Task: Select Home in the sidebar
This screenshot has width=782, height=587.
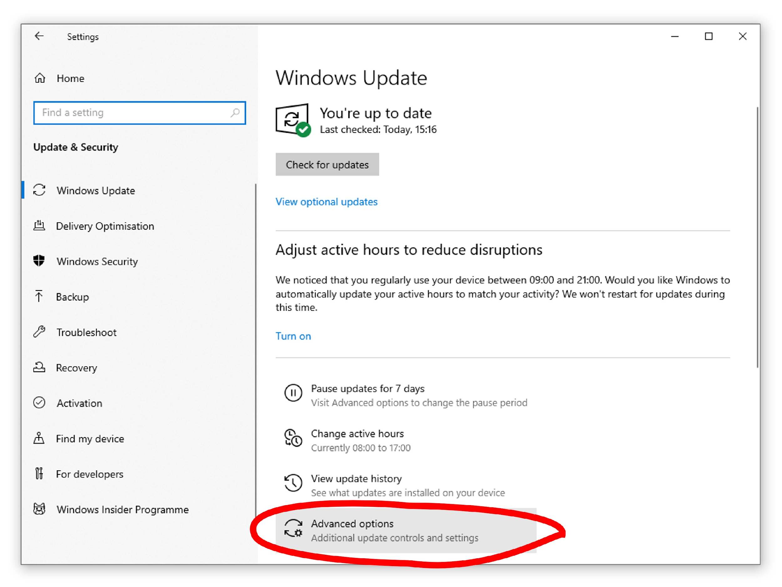Action: click(70, 78)
